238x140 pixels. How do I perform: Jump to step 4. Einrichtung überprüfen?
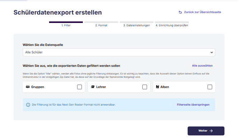[x=172, y=24]
